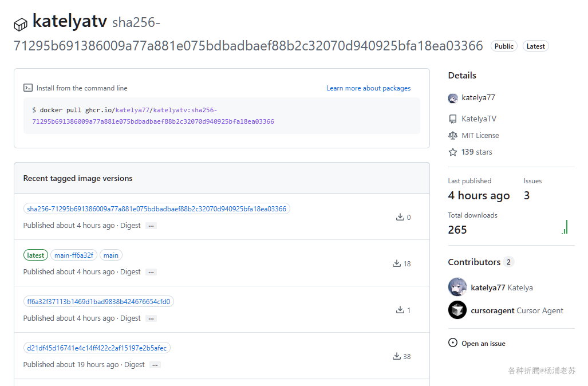Expand digest ellipsis for the latest tag row
Image resolution: width=588 pixels, height=386 pixels.
[151, 273]
